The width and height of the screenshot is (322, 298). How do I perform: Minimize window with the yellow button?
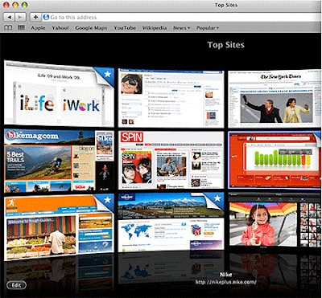pos(15,5)
